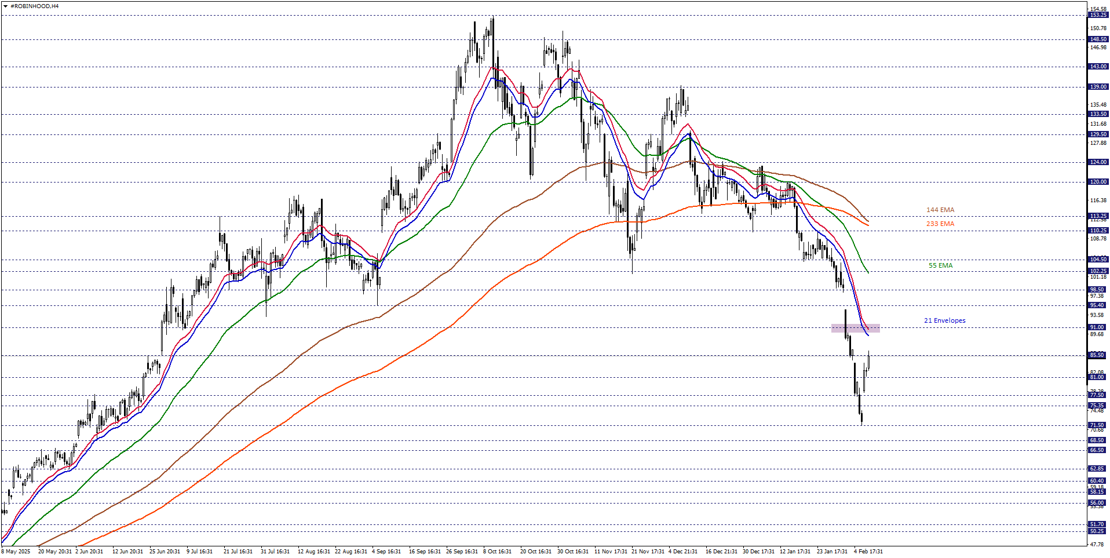This screenshot has width=1110, height=558.
Task: Click the #ROBINHOOD,H4 chart title text
Action: point(34,6)
